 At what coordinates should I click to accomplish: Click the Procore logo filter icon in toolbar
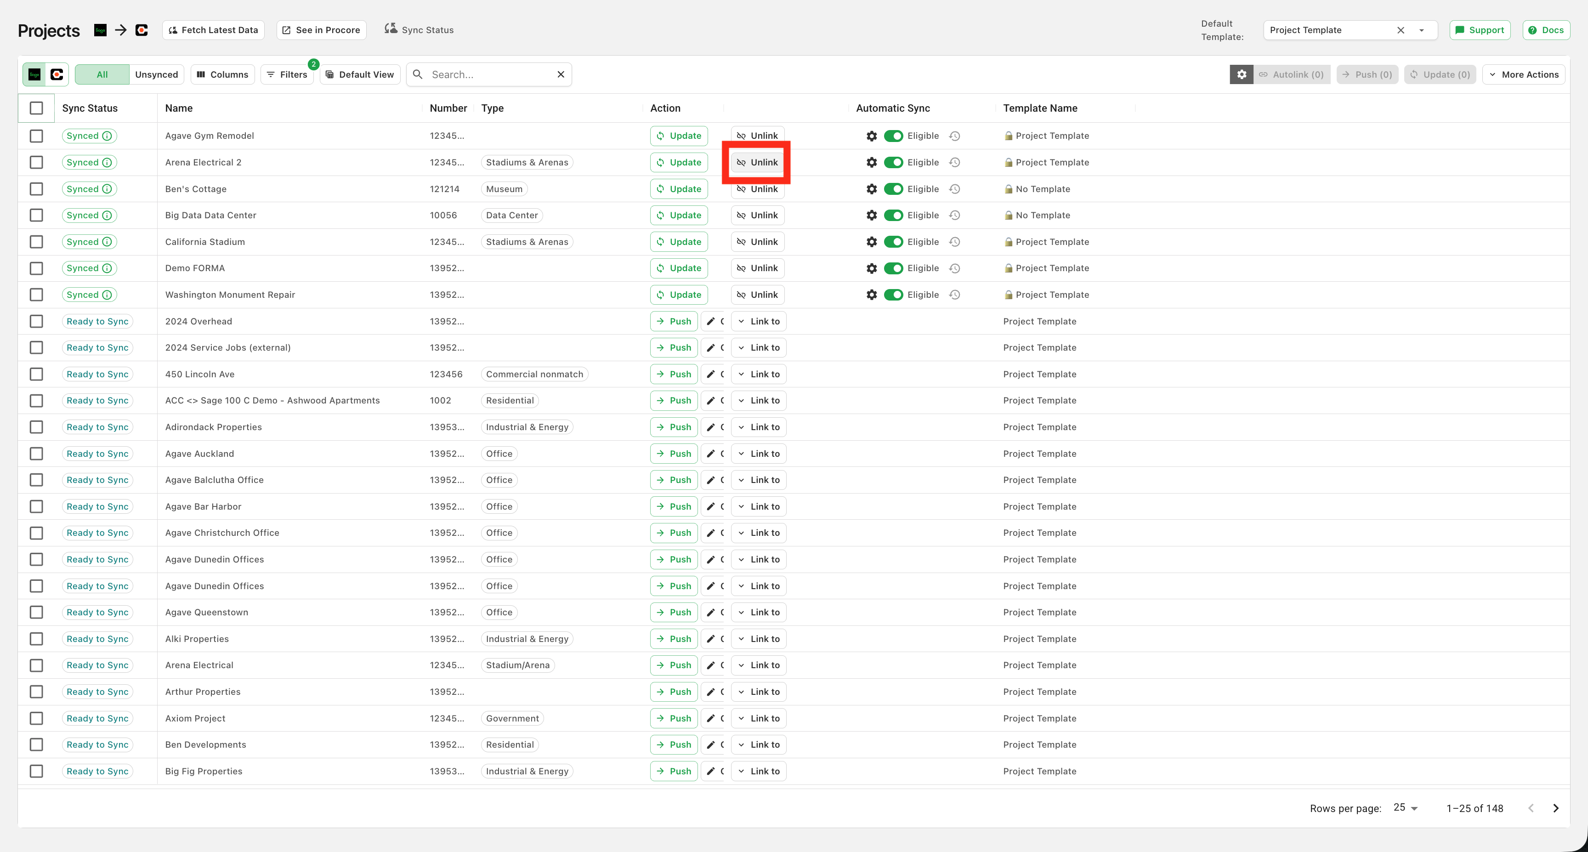[57, 74]
